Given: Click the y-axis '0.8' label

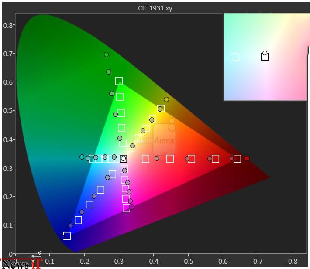Looking at the screenshot, I should pyautogui.click(x=8, y=25).
